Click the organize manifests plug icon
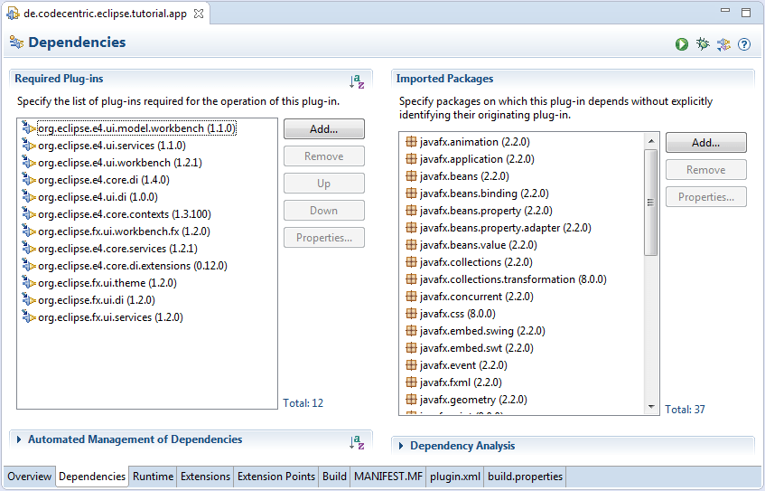 pos(723,44)
